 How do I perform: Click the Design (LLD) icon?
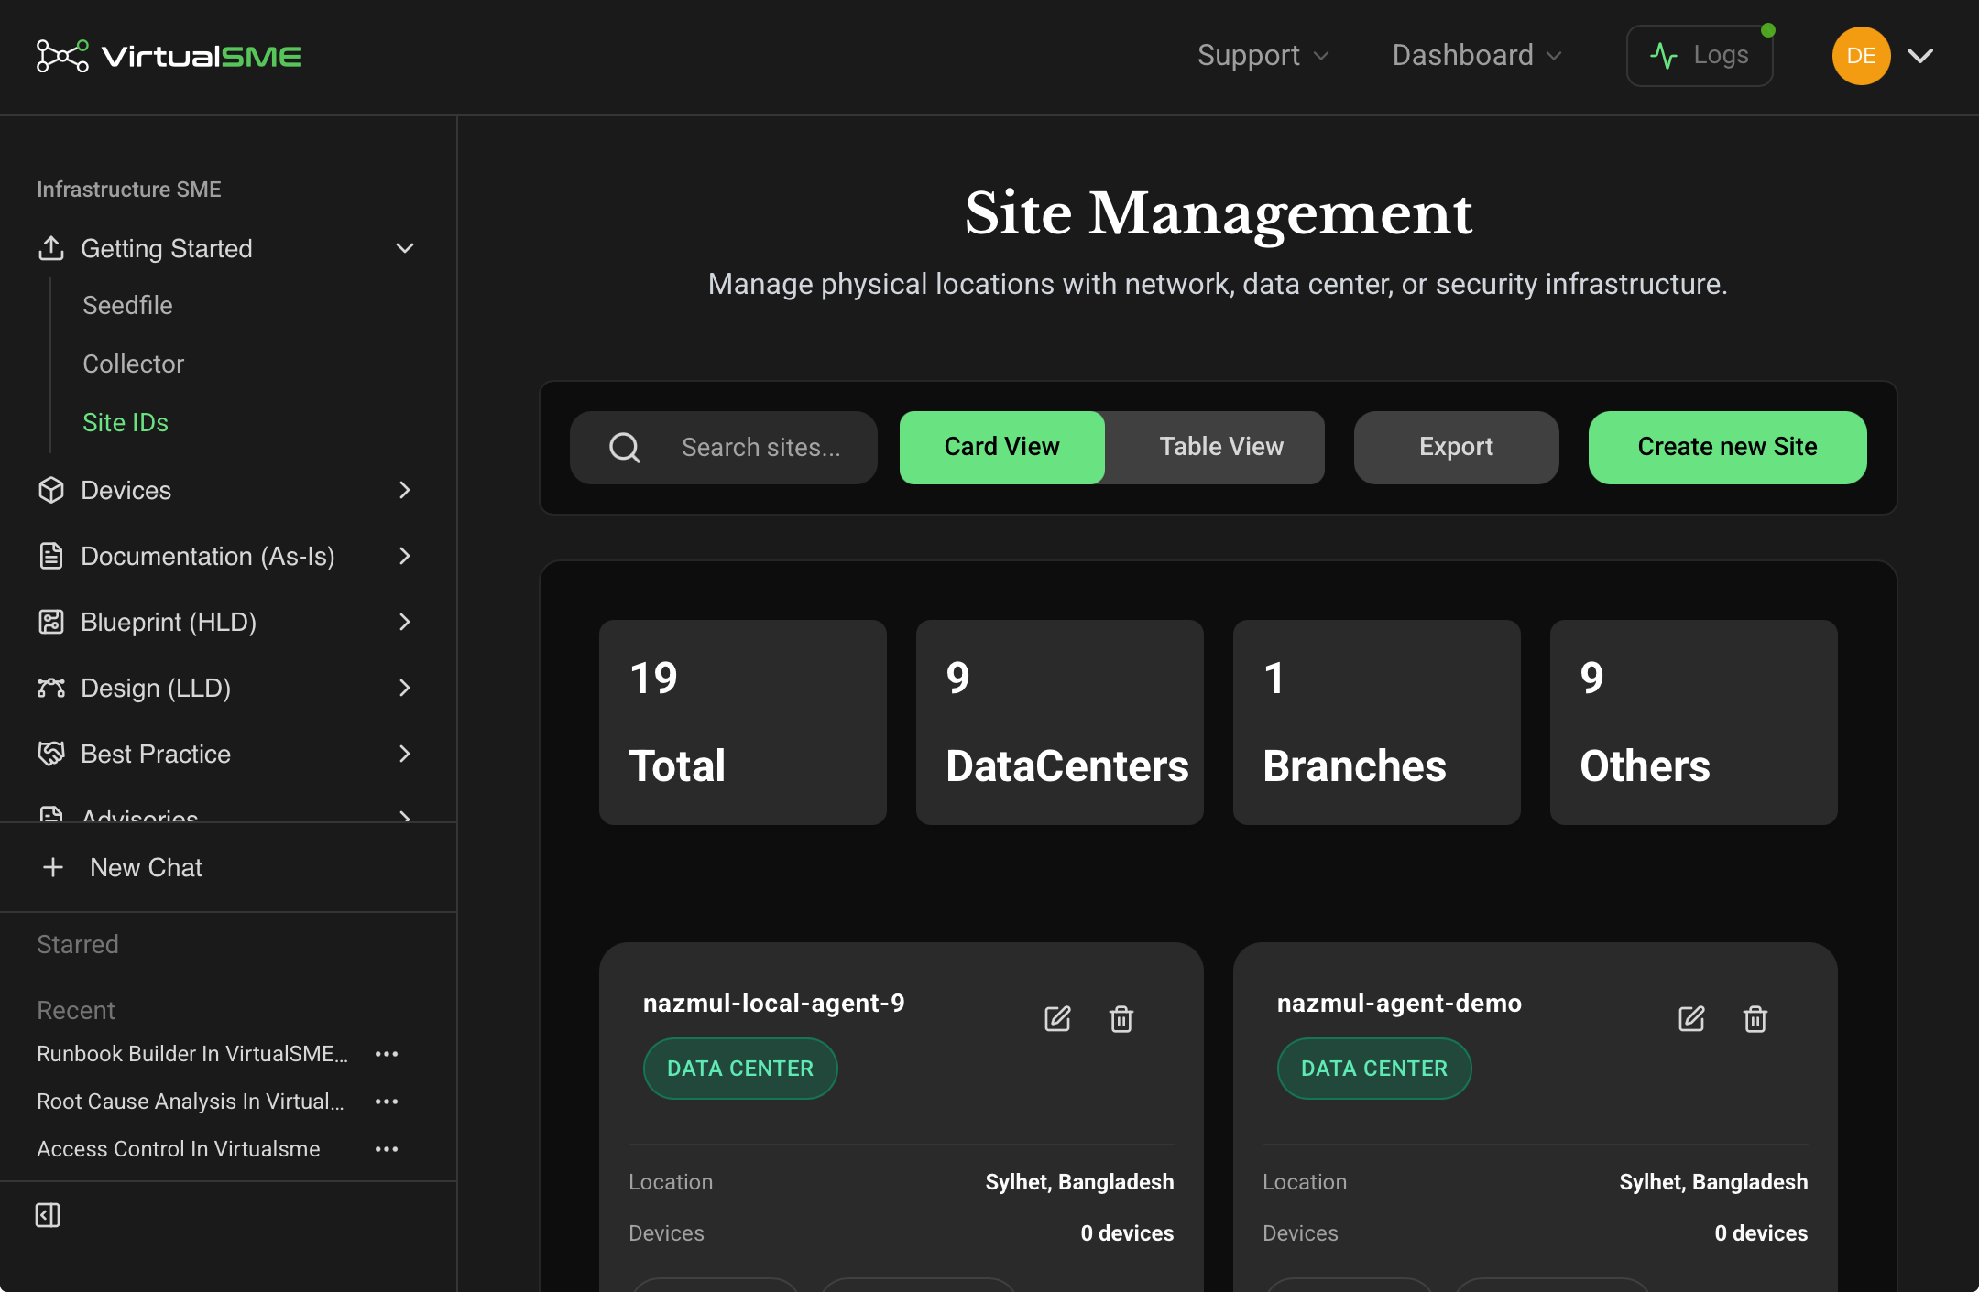tap(51, 688)
